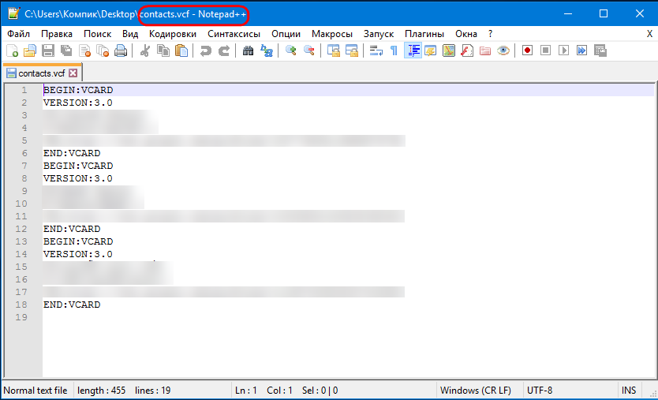The width and height of the screenshot is (658, 400).
Task: Open the Опции menu
Action: pos(286,34)
